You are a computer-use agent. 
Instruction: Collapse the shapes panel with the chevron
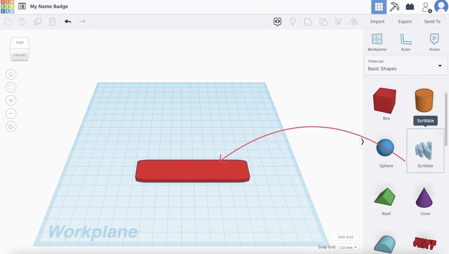pyautogui.click(x=363, y=141)
